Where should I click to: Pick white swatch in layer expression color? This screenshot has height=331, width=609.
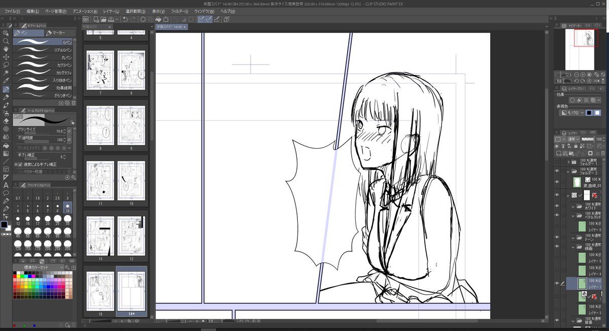[597, 113]
